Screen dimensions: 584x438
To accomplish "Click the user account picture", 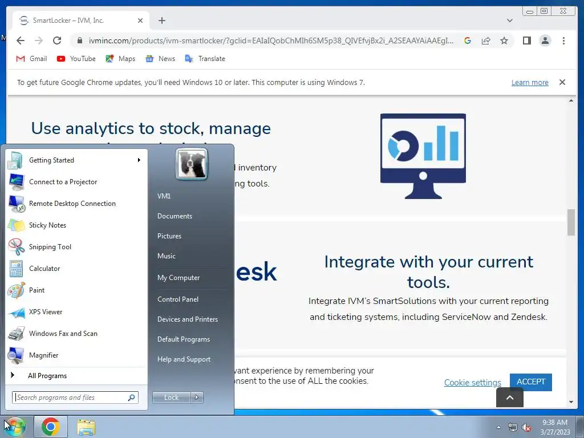I will coord(192,164).
